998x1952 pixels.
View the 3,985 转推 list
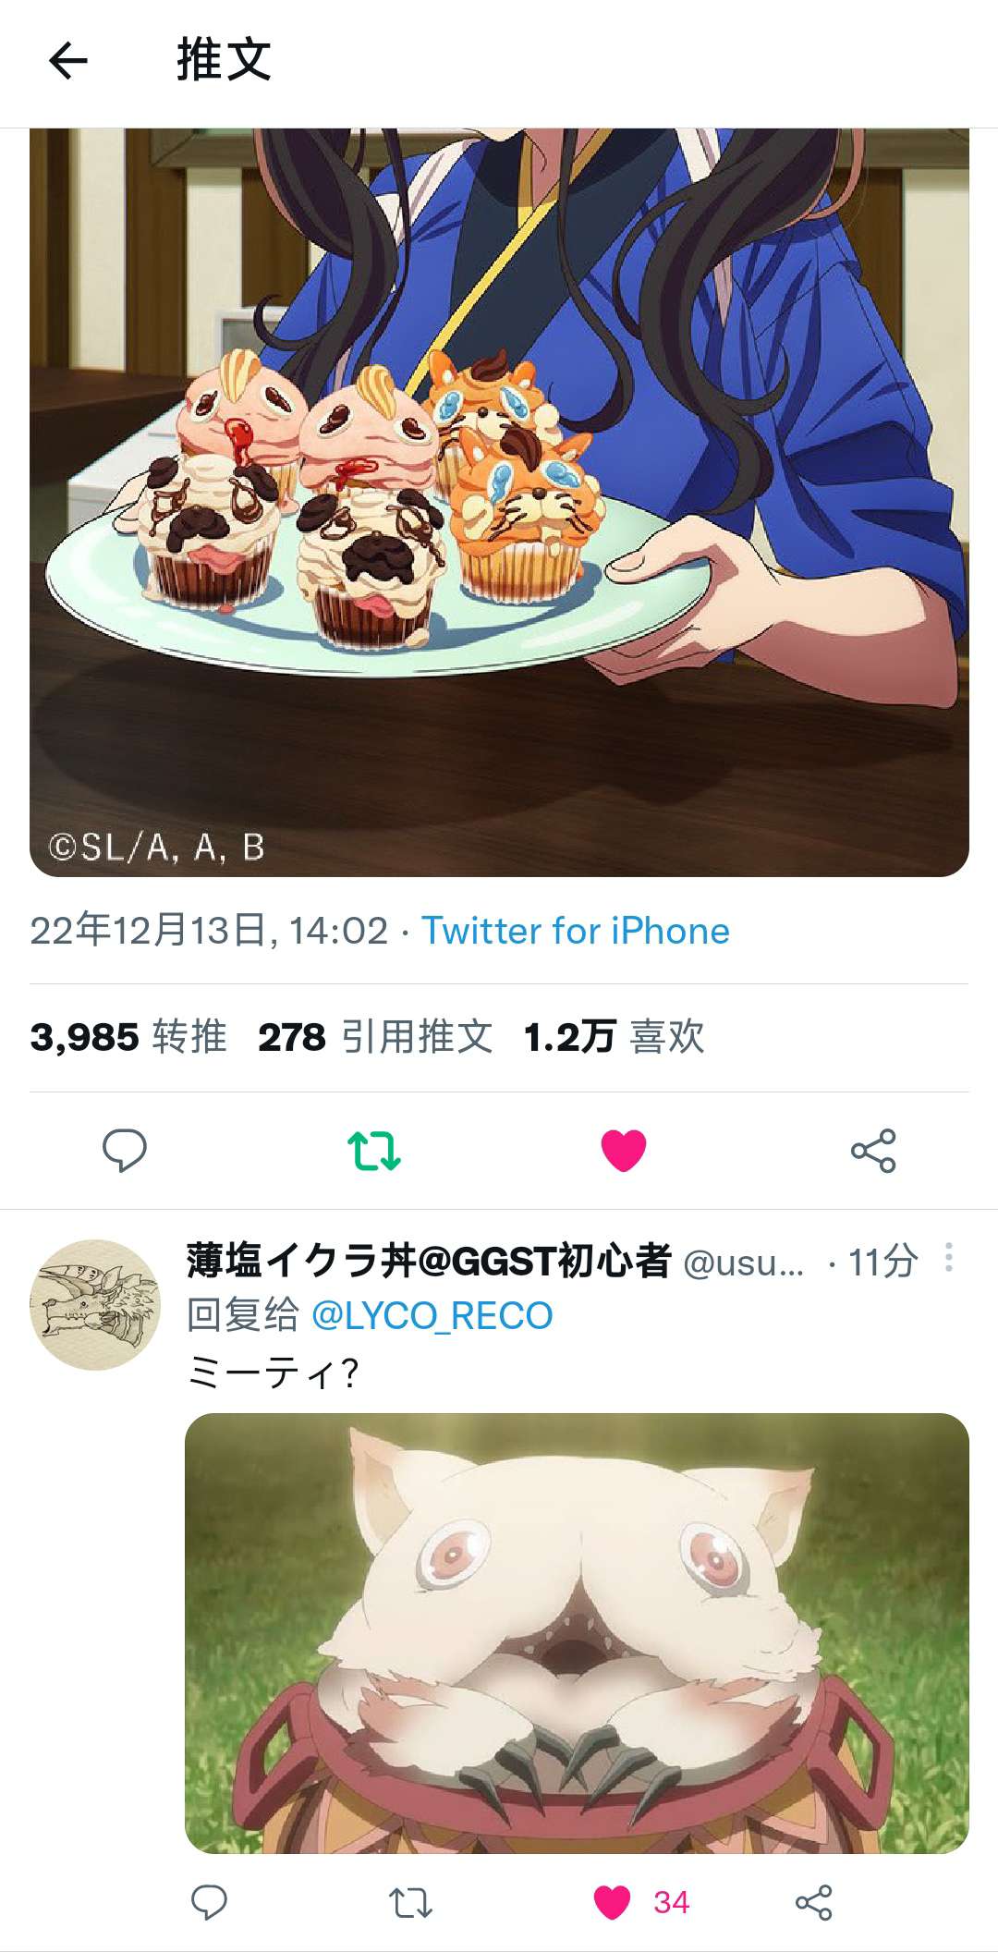[128, 1037]
